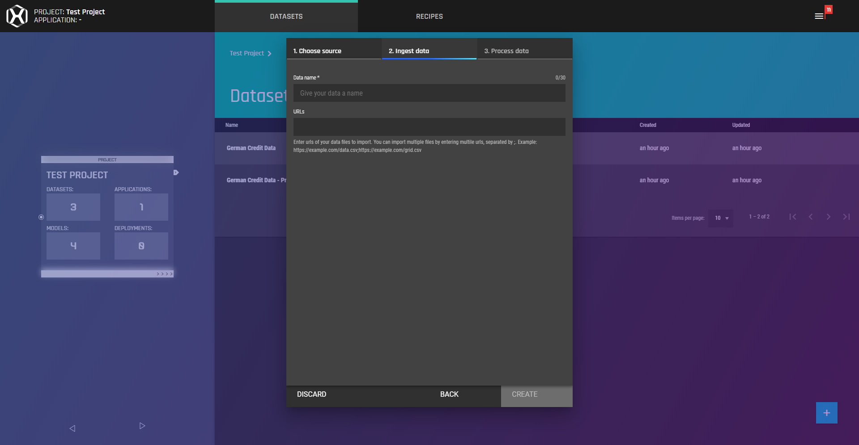Click the URLs text field
This screenshot has width=859, height=445.
(429, 127)
